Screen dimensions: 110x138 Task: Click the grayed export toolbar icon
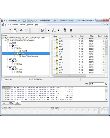click(x=26, y=30)
